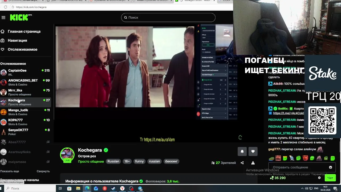Image resolution: width=341 pixels, height=192 pixels.
Task: Open Отслеживаемое in the sidebar
Action: coord(22,50)
